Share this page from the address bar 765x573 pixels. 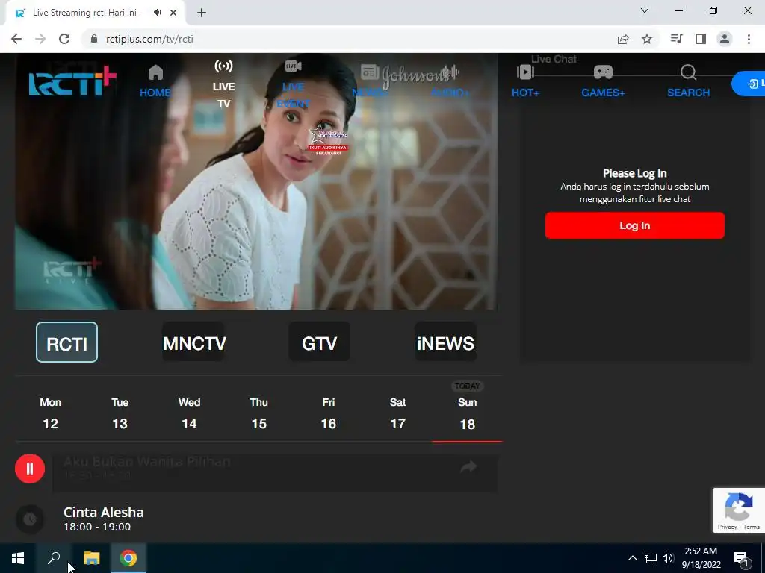coord(623,39)
